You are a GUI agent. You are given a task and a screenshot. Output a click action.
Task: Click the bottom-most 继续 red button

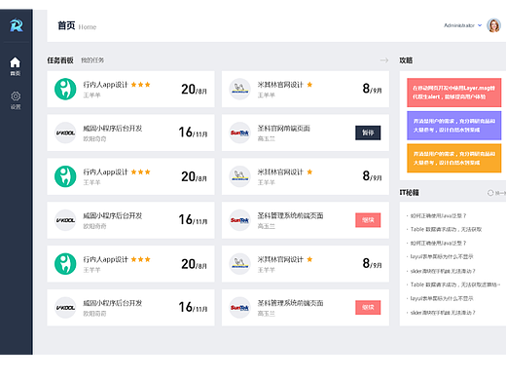pyautogui.click(x=368, y=307)
